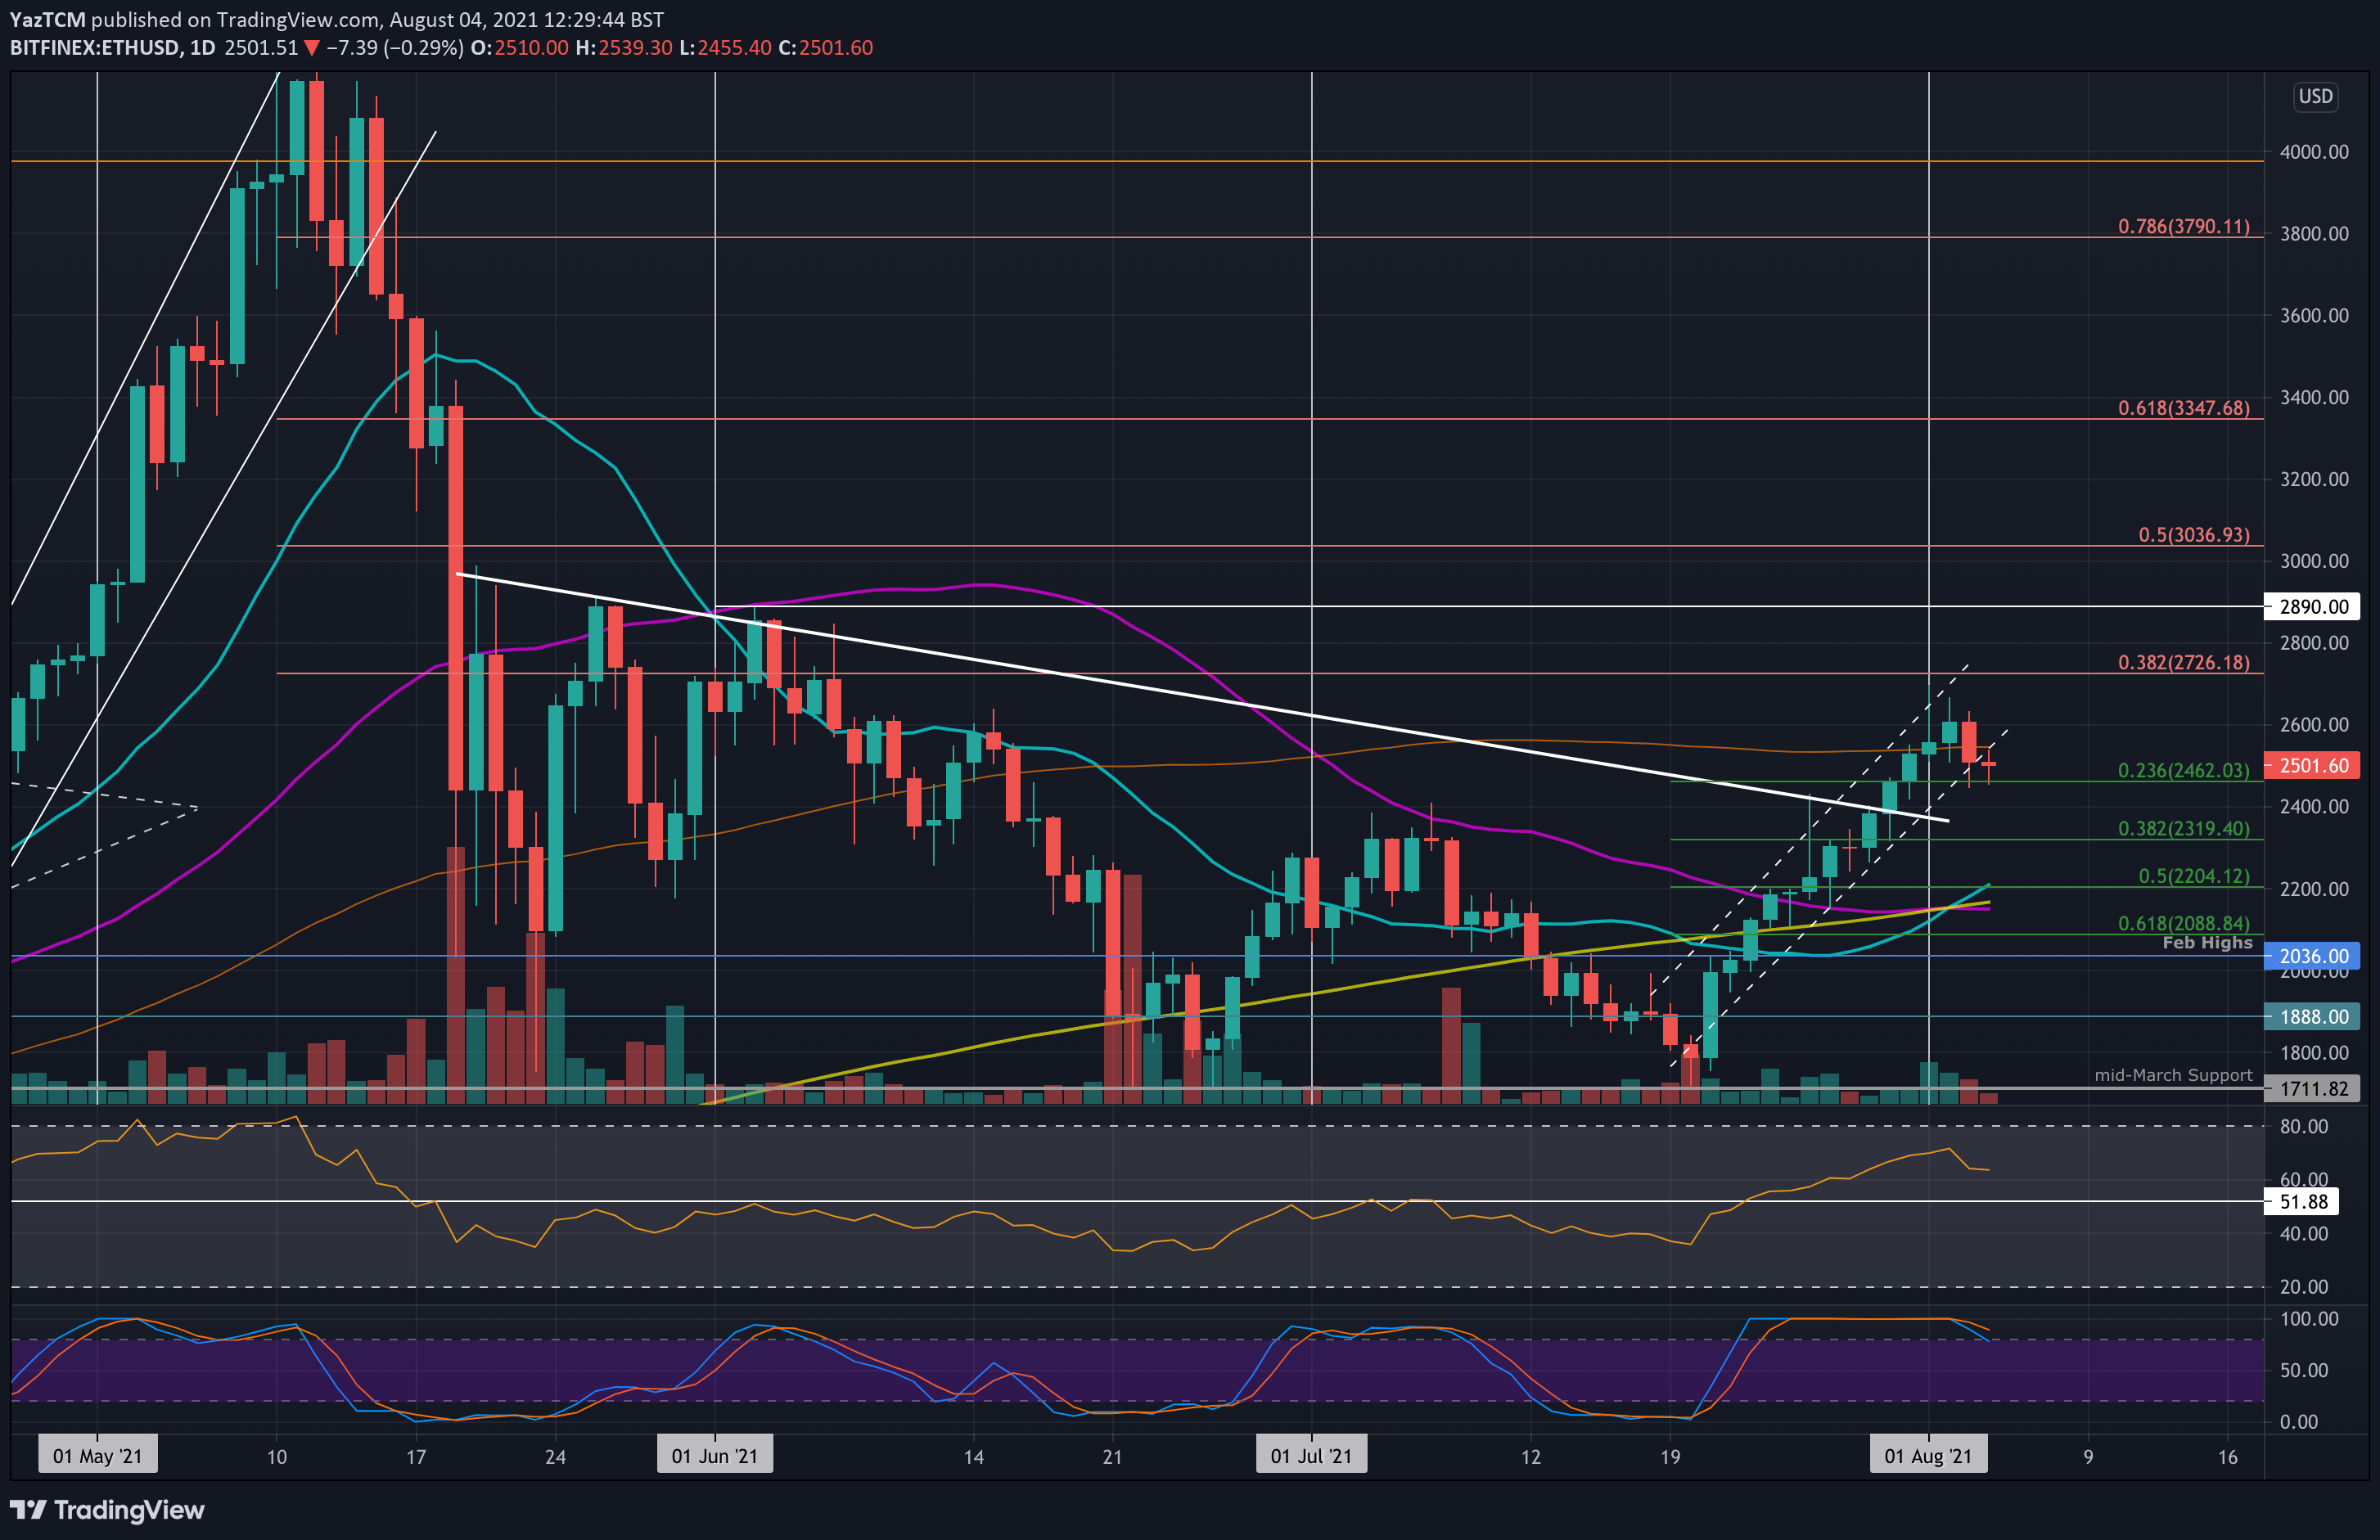Click the 0.786(3790.11) Fibonacci label

click(2183, 226)
